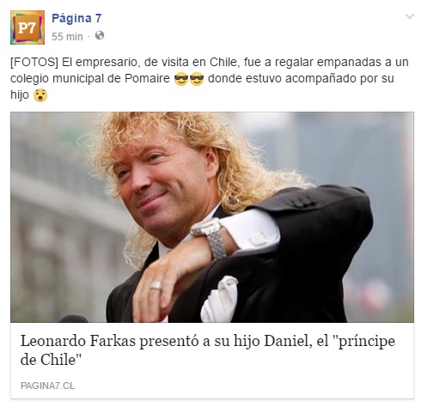Click the astonished face emoji after hijo

[x=40, y=95]
